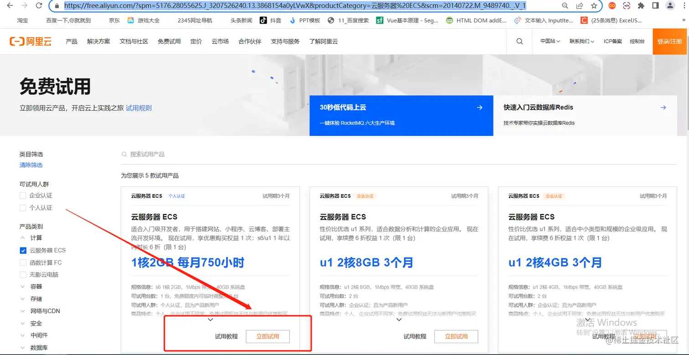The image size is (689, 355).
Task: Click the 搜索试用产品 search field
Action: pos(399,154)
